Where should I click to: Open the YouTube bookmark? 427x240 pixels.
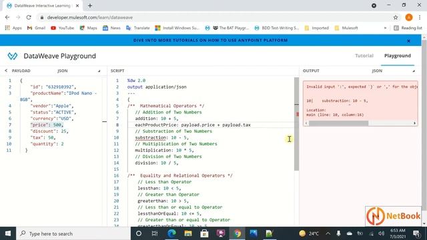[62, 28]
